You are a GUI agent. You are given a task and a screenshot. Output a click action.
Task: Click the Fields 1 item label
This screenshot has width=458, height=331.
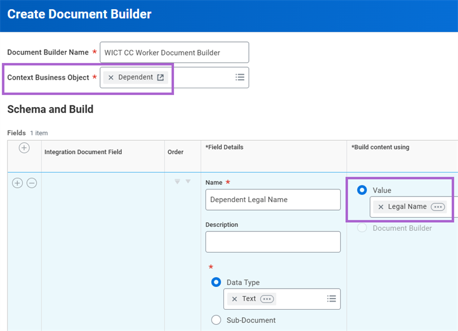(x=27, y=133)
